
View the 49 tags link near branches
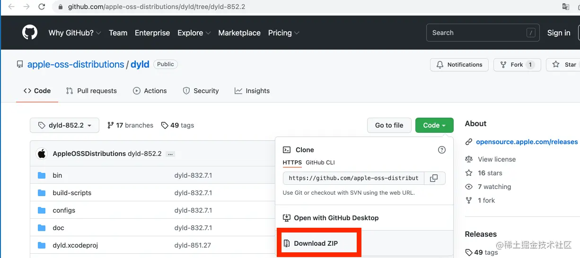(x=178, y=125)
